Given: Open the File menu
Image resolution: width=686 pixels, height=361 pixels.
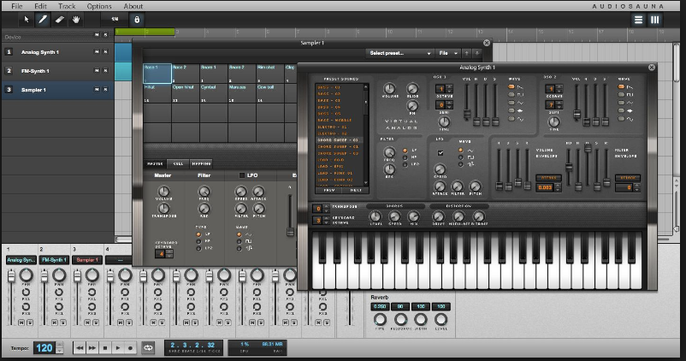Looking at the screenshot, I should (x=16, y=6).
